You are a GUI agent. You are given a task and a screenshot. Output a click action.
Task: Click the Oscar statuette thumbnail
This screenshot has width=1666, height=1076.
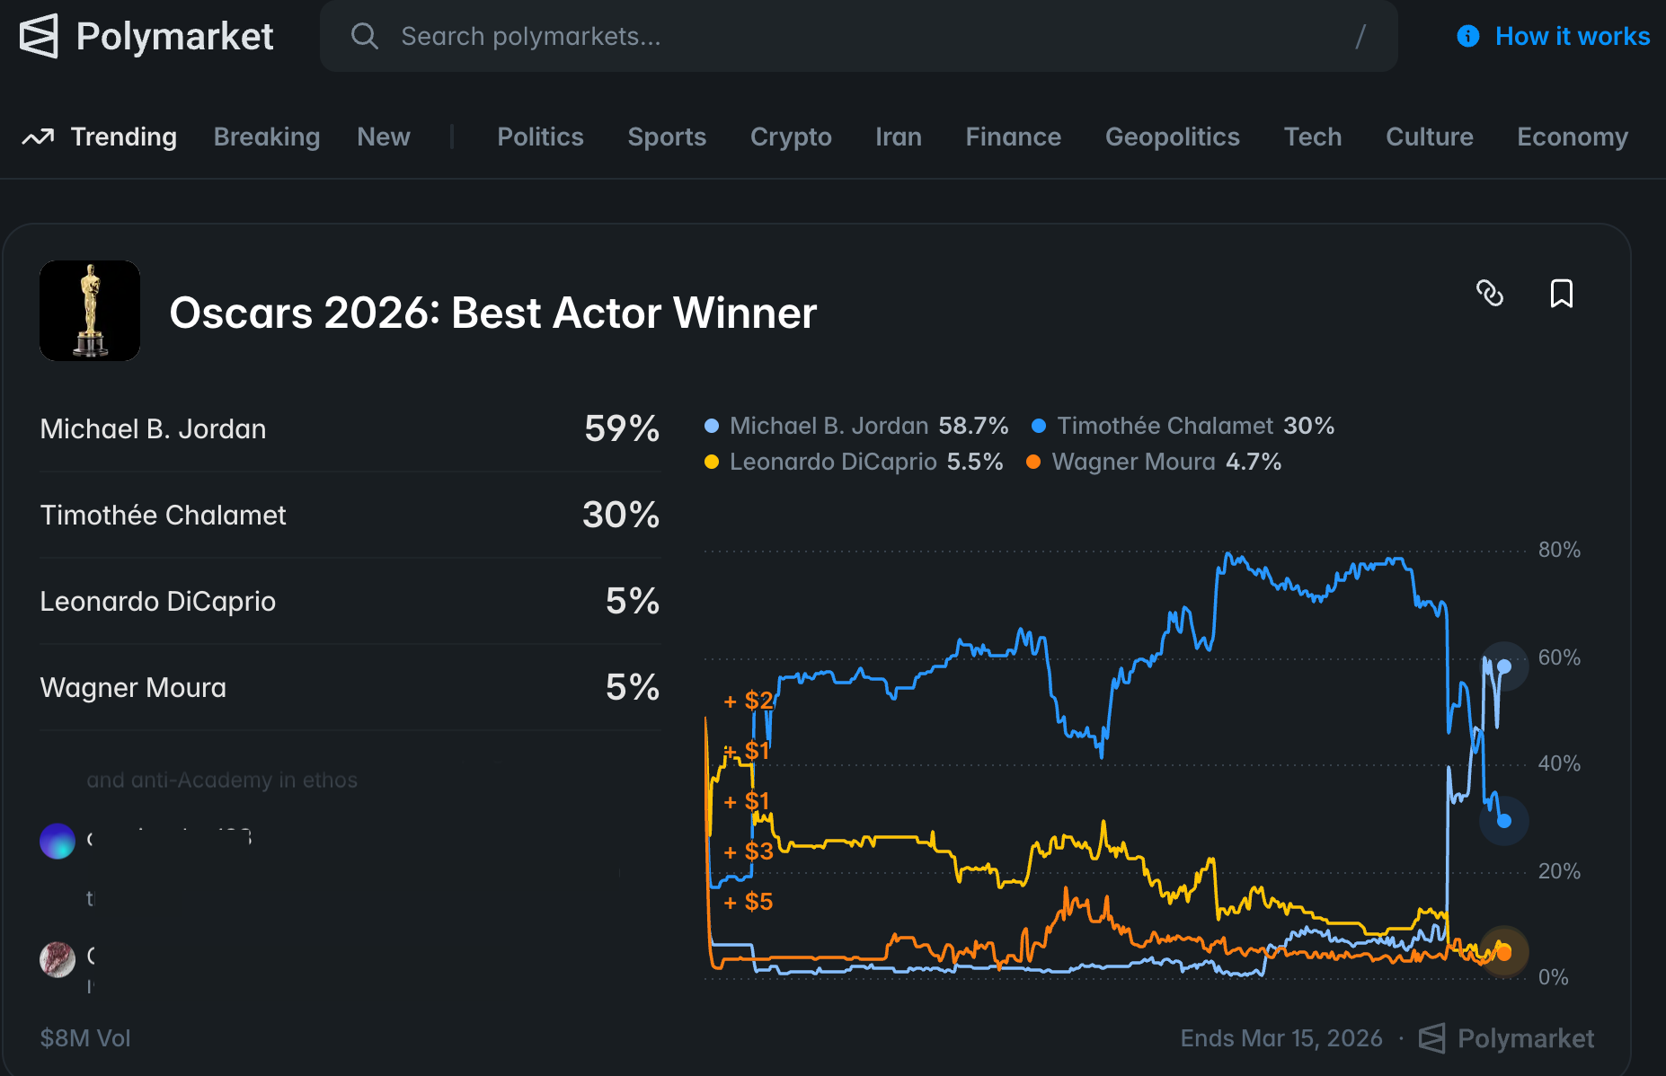90,311
